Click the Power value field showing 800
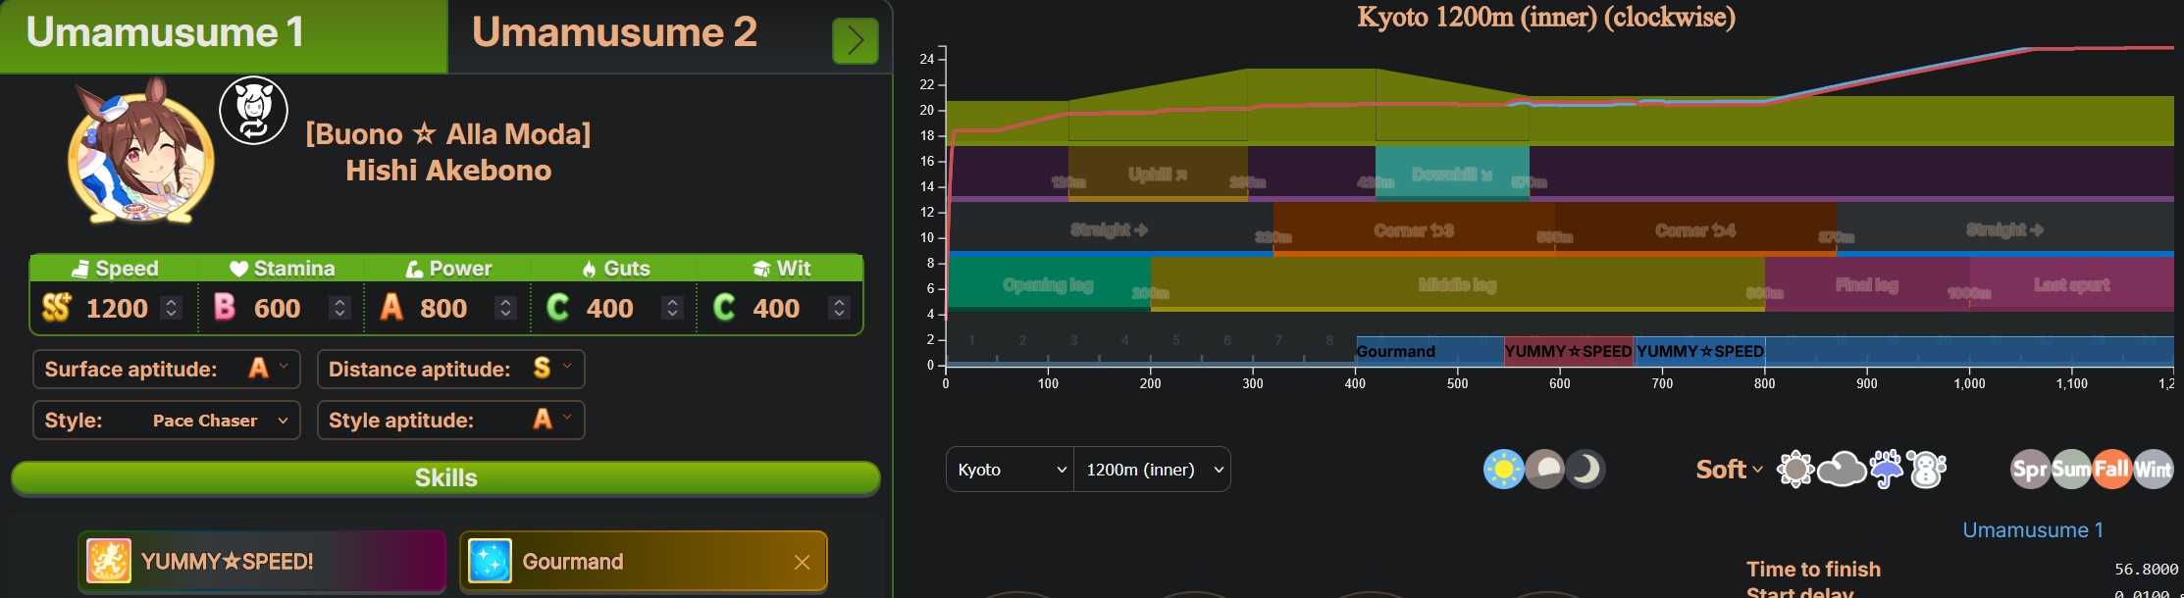This screenshot has height=598, width=2184. 443,309
